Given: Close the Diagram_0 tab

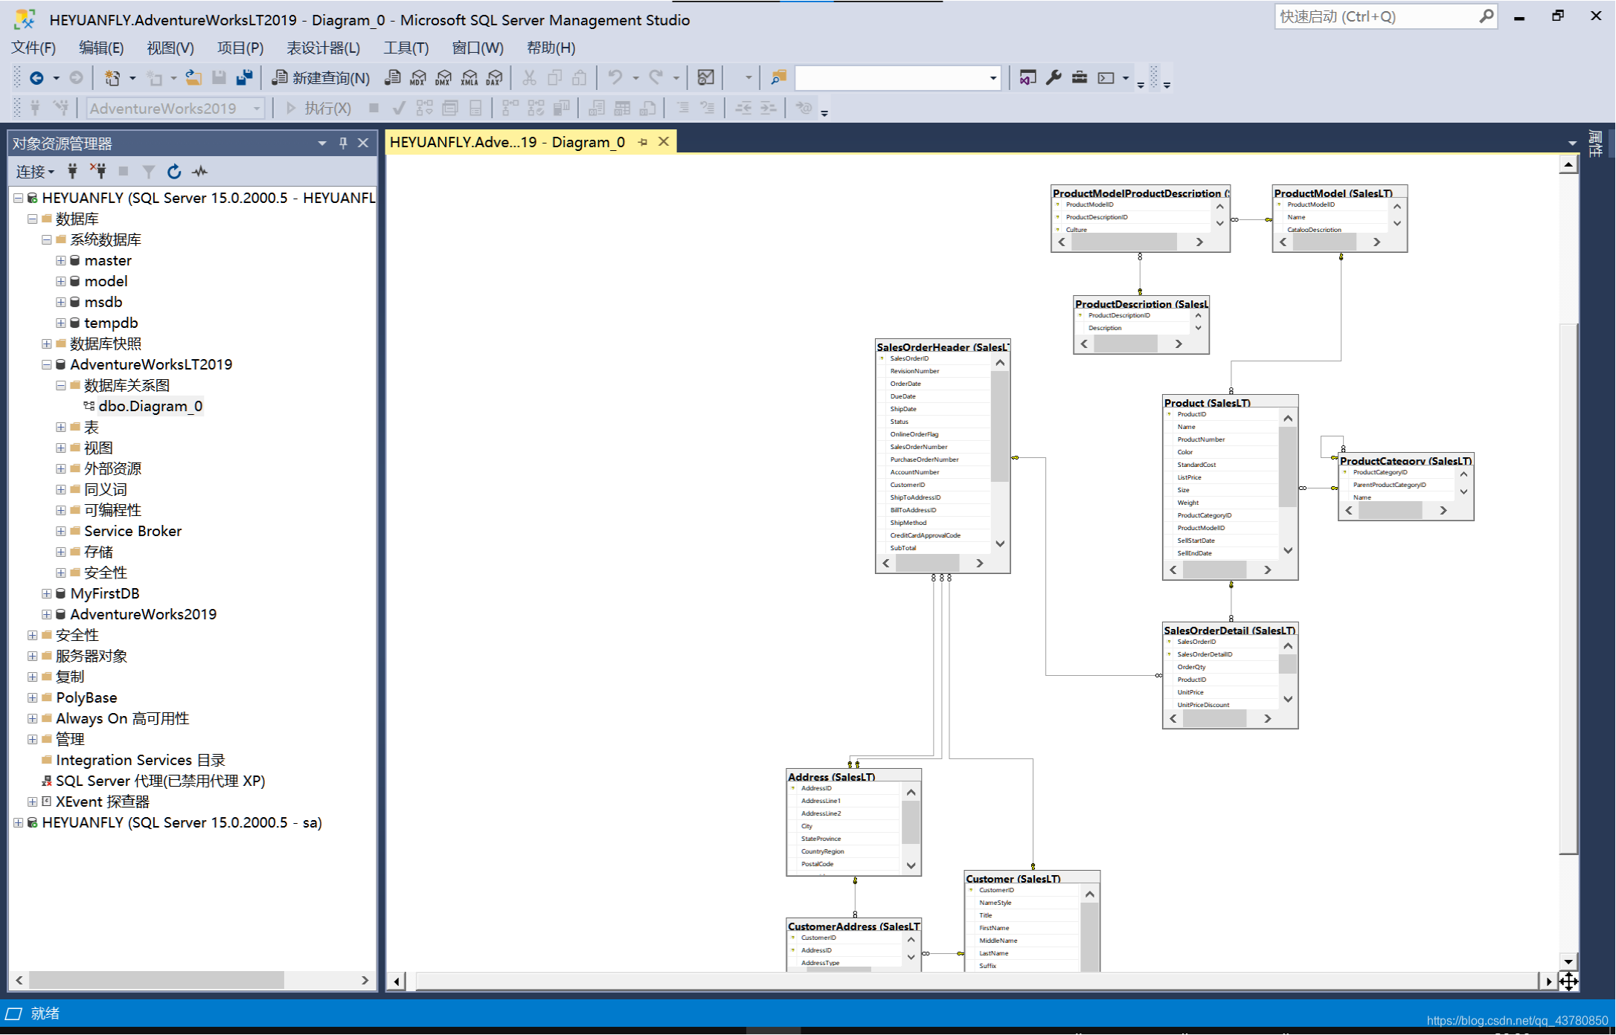Looking at the screenshot, I should pos(664,141).
